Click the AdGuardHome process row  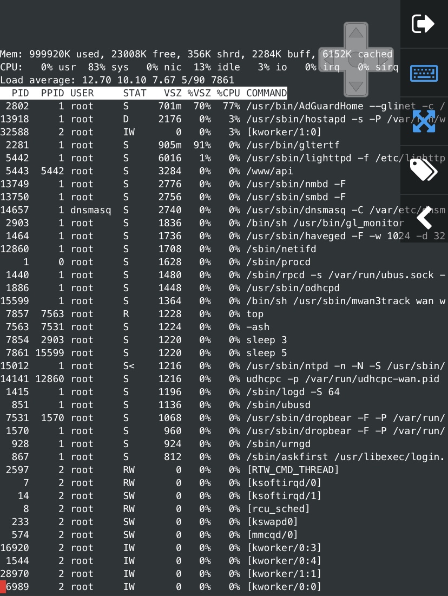click(x=162, y=106)
